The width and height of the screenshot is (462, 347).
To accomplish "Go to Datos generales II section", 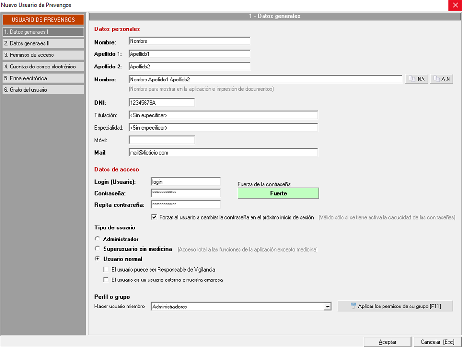I will [x=43, y=43].
